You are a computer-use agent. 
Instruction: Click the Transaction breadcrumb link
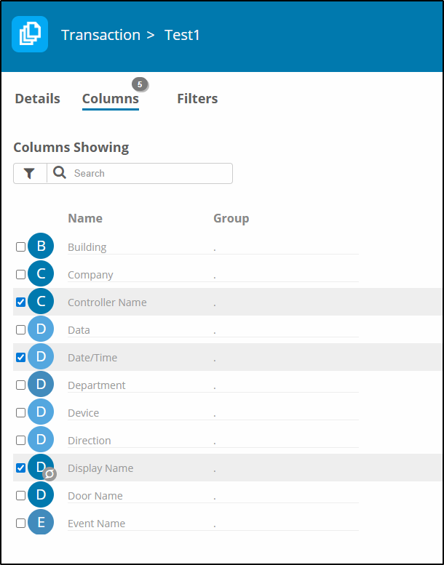pos(100,35)
